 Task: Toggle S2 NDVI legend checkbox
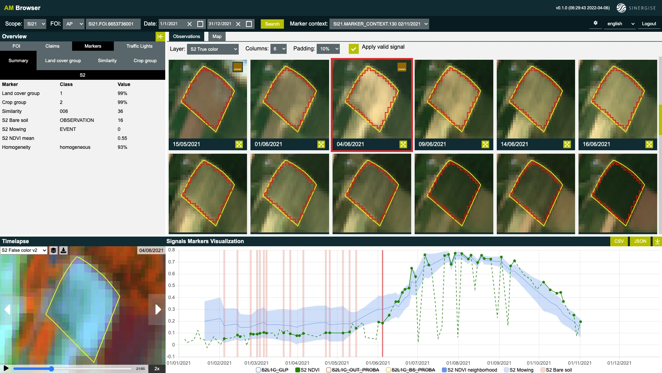[298, 370]
